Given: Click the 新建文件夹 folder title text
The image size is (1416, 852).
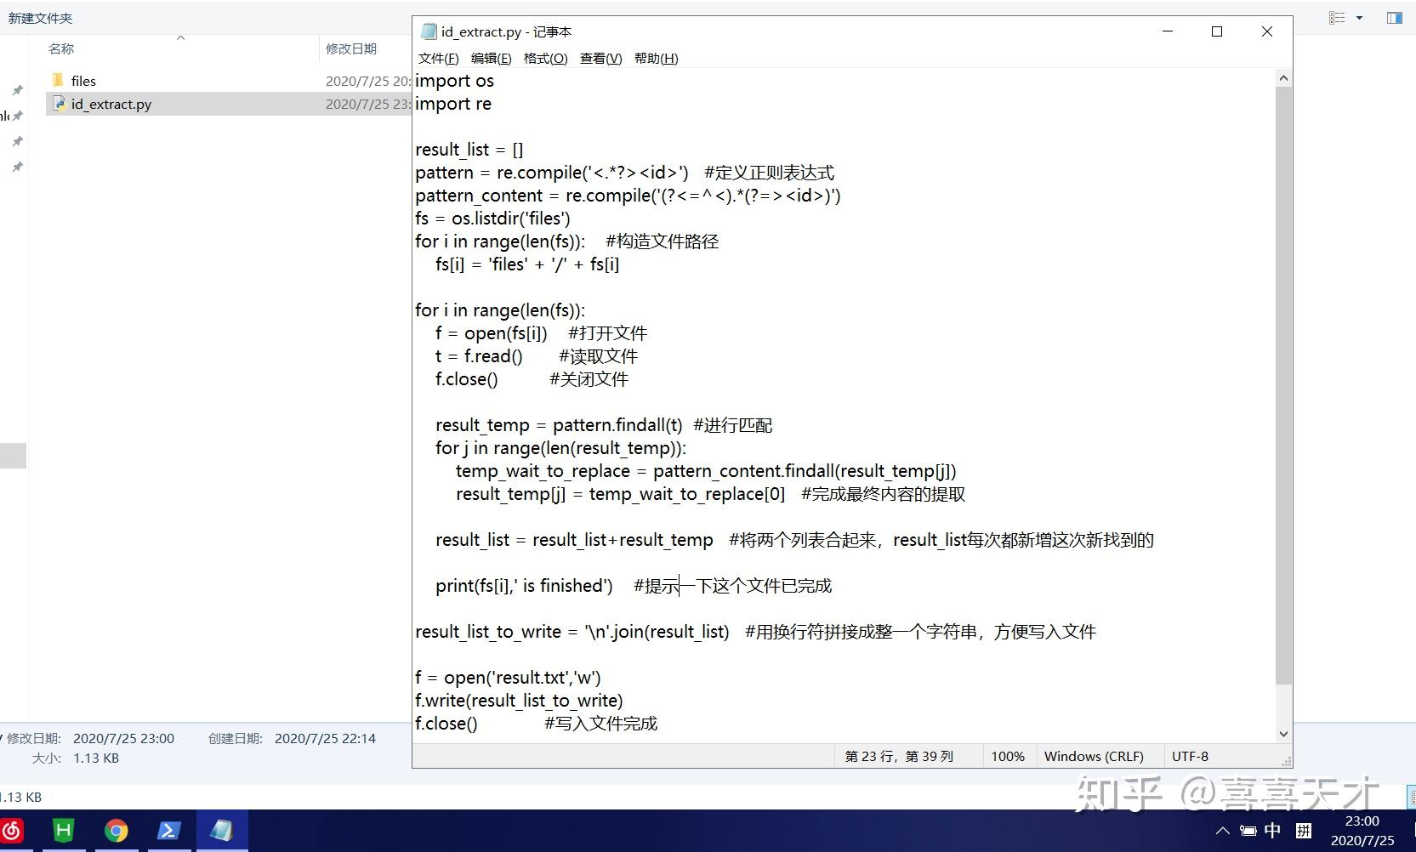Looking at the screenshot, I should point(40,18).
